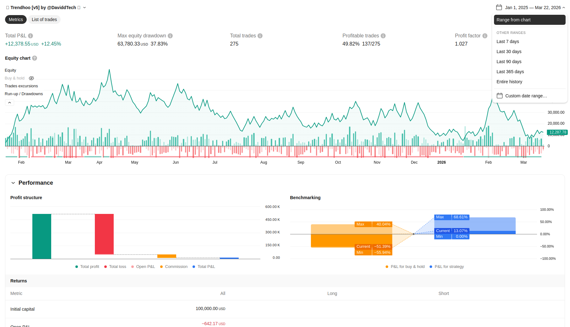Click info icon next to Total P&L
This screenshot has width=570, height=327.
(x=30, y=36)
